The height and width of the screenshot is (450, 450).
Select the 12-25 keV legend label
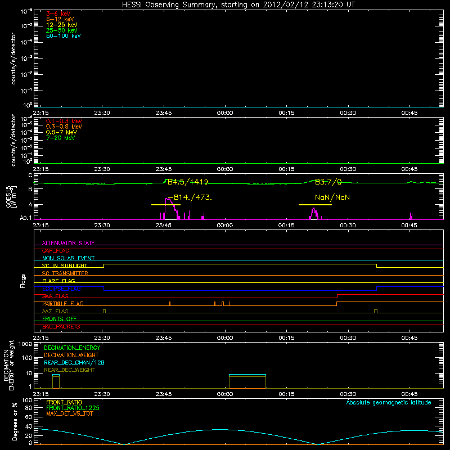(x=62, y=25)
